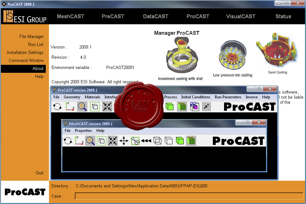Open Run List in sidebar

tap(36, 45)
